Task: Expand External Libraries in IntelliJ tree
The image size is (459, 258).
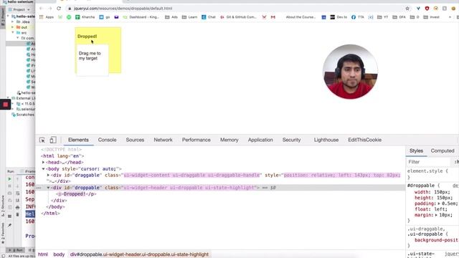Action: coord(8,98)
